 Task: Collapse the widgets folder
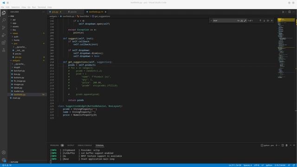(x=27, y=61)
